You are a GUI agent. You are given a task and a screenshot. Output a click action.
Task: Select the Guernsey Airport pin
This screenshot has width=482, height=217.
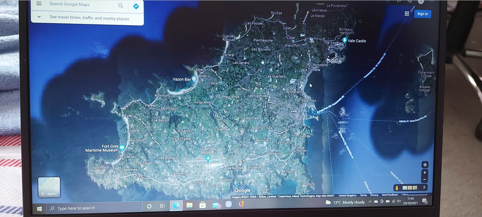208,158
